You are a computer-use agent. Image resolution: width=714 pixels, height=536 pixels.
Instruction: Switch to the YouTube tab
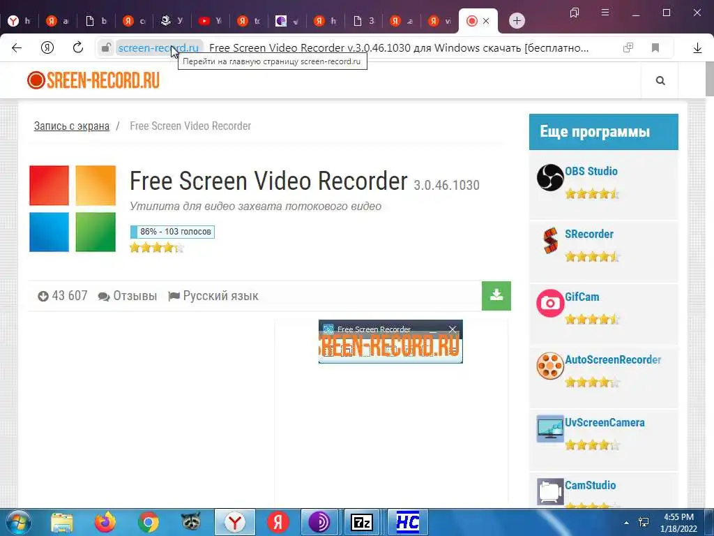coord(210,20)
